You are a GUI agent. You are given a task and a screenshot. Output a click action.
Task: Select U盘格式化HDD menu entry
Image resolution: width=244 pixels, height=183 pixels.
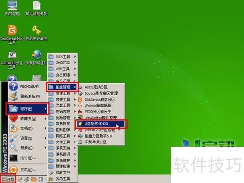[x=101, y=124]
